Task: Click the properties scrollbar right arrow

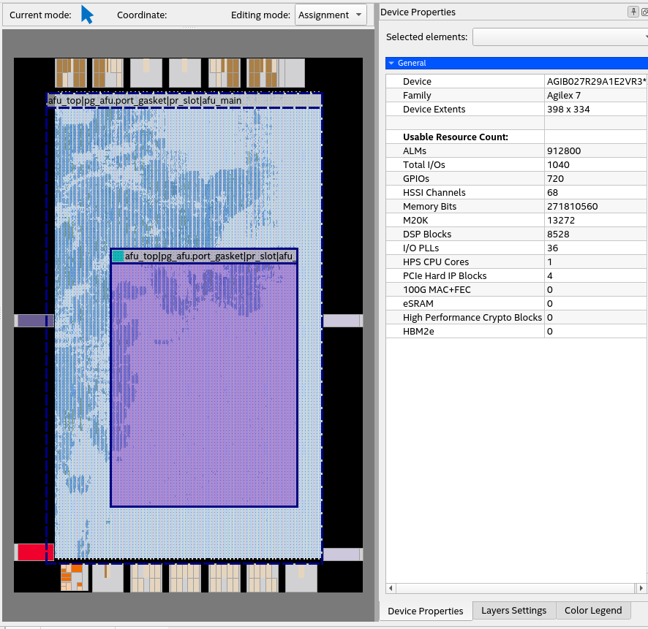Action: (x=641, y=588)
